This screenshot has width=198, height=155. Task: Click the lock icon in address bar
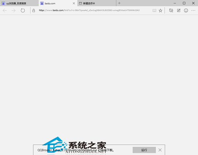[34, 11]
